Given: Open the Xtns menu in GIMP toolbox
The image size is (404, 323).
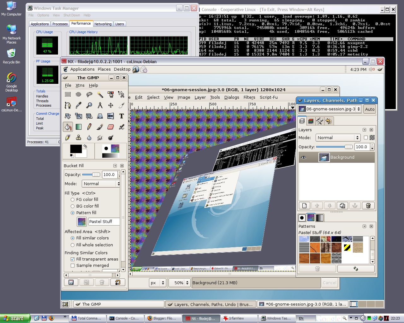Looking at the screenshot, I should click(x=80, y=85).
